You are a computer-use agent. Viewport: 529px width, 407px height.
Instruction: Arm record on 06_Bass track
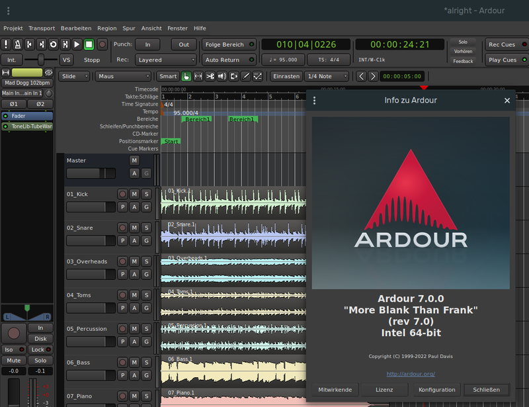(122, 363)
